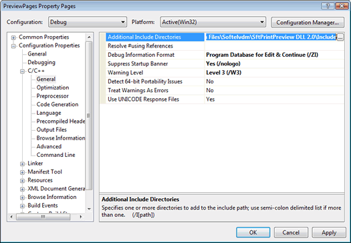Click the ellipsis button for include directories
Viewport: 351px width, 243px height.
tap(340, 37)
